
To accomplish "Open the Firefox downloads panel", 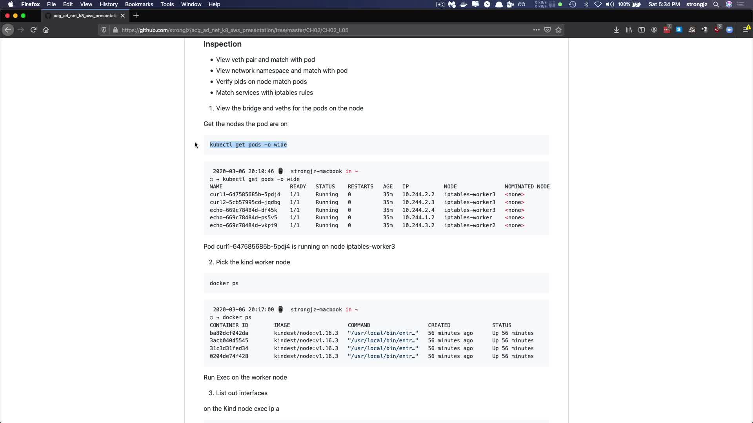I will (617, 30).
